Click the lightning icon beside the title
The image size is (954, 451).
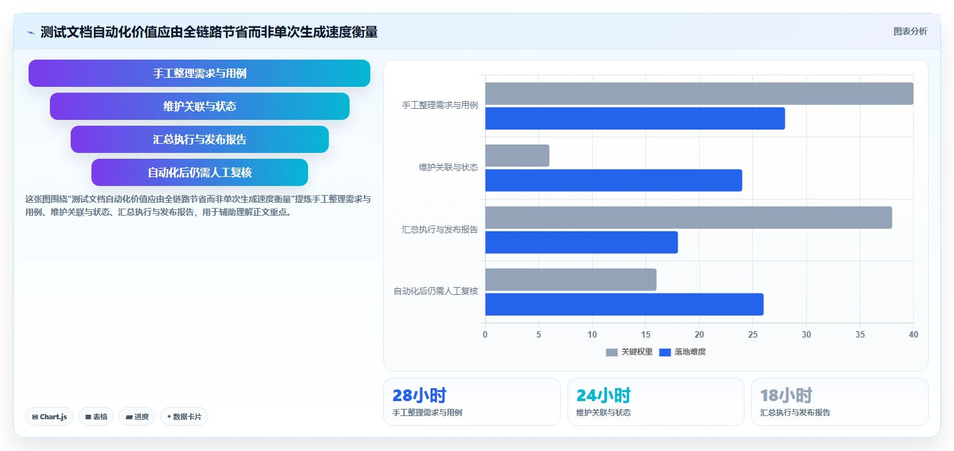click(x=30, y=32)
